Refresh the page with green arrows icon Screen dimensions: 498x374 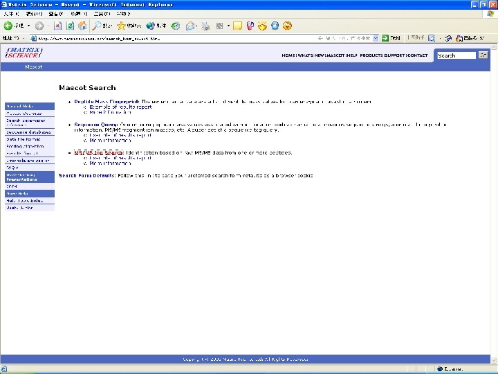coord(70,26)
